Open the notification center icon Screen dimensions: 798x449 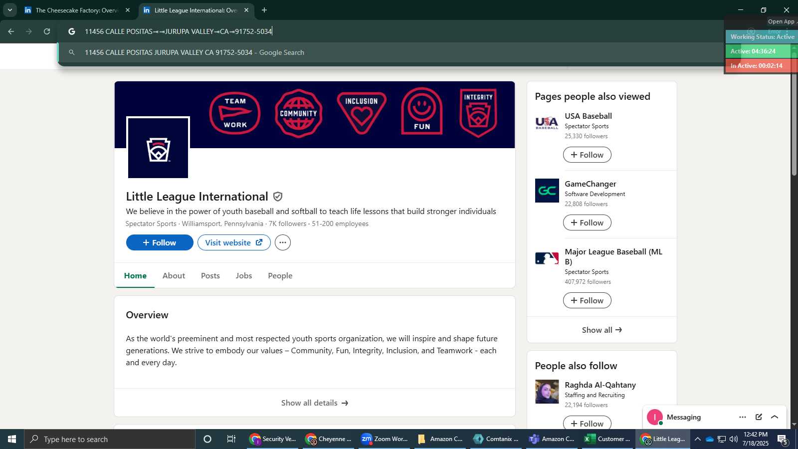(x=783, y=439)
